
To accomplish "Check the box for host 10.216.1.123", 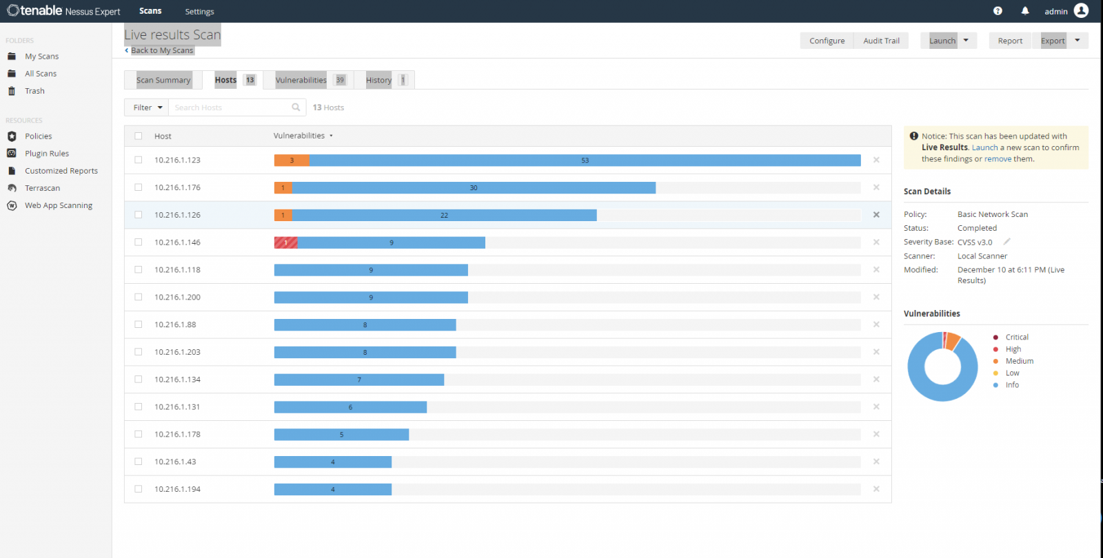I will click(x=139, y=160).
